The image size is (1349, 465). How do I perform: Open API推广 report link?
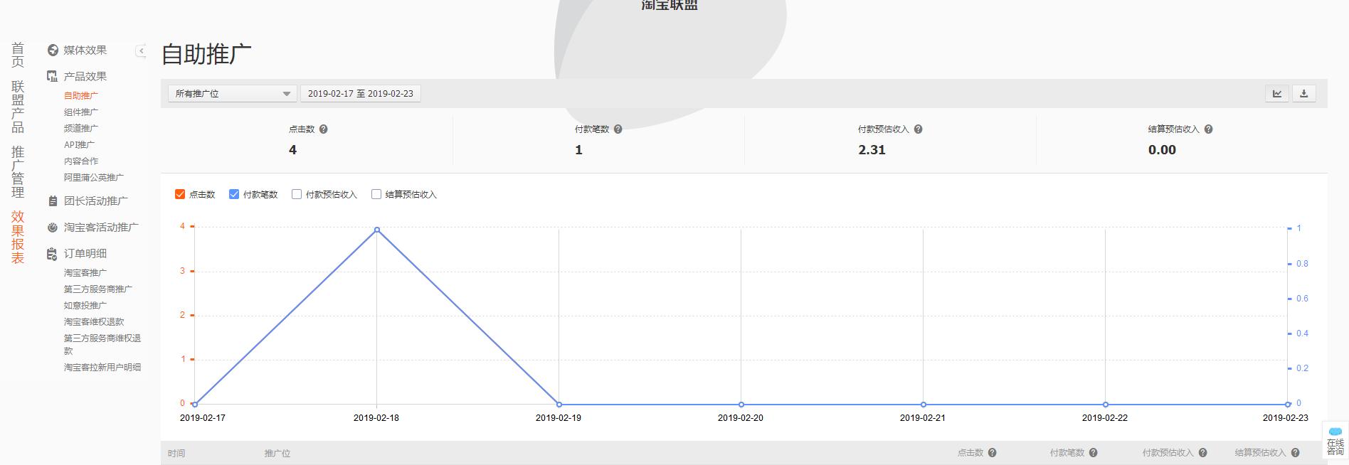pyautogui.click(x=79, y=144)
